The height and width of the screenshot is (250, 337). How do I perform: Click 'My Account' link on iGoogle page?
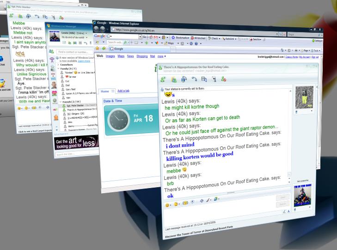tap(305, 57)
